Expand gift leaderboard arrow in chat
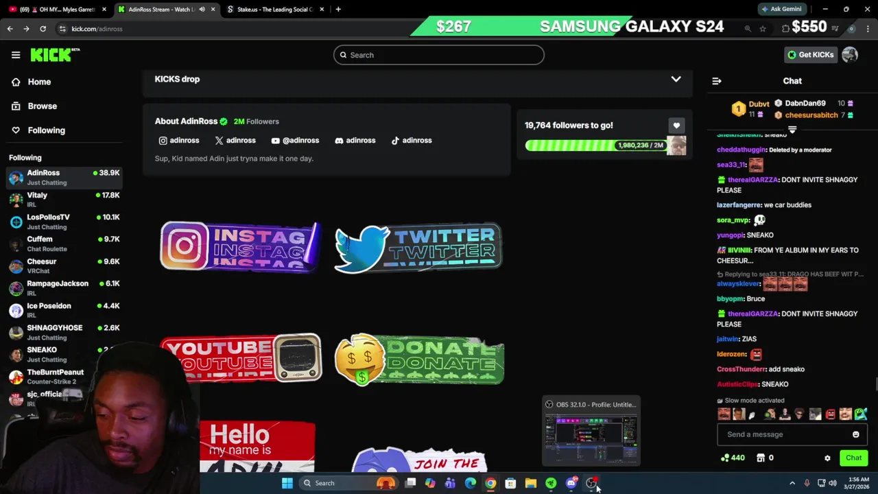 tap(792, 130)
